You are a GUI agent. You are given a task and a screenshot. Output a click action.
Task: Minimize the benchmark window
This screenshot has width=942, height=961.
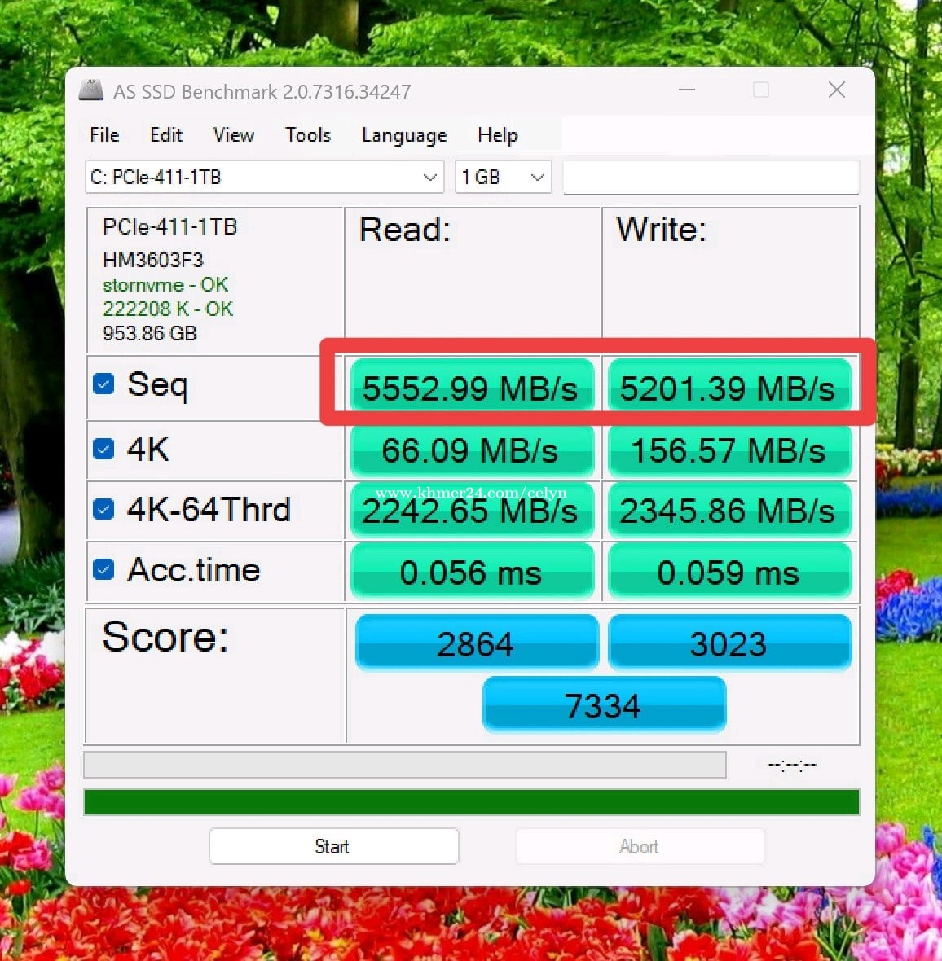687,90
